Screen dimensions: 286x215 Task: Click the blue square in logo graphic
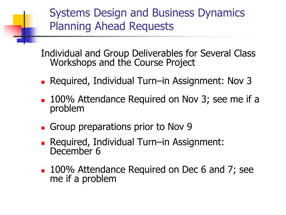click(27, 35)
